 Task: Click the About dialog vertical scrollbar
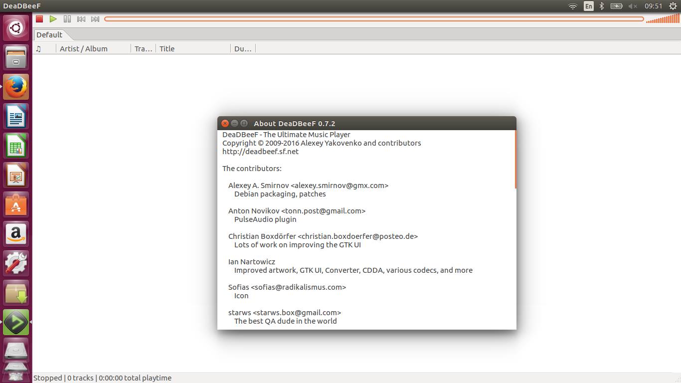[515, 160]
